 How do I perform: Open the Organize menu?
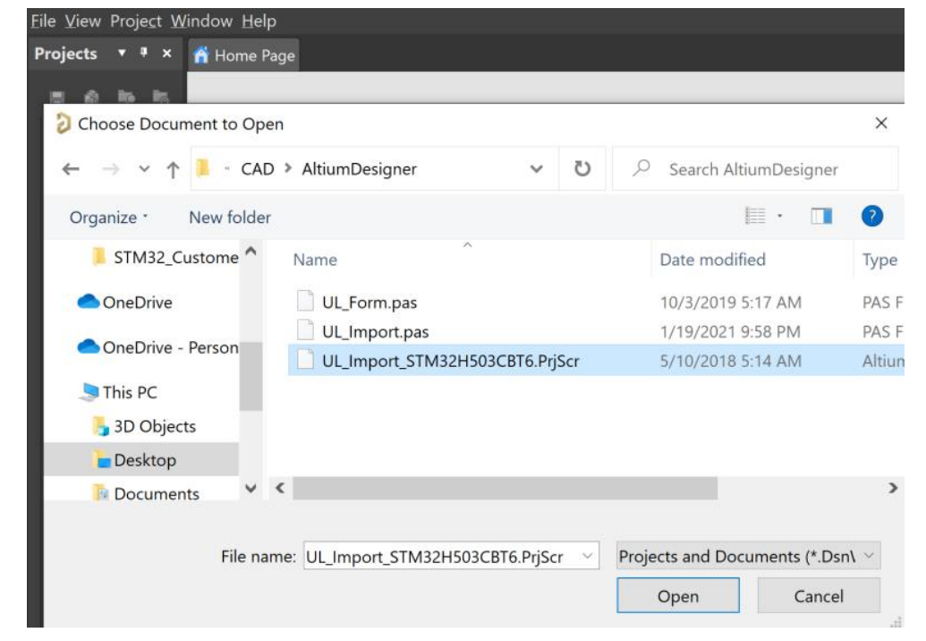pyautogui.click(x=108, y=218)
